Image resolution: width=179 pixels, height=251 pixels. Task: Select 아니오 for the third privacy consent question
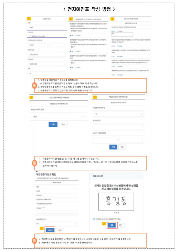click(76, 68)
